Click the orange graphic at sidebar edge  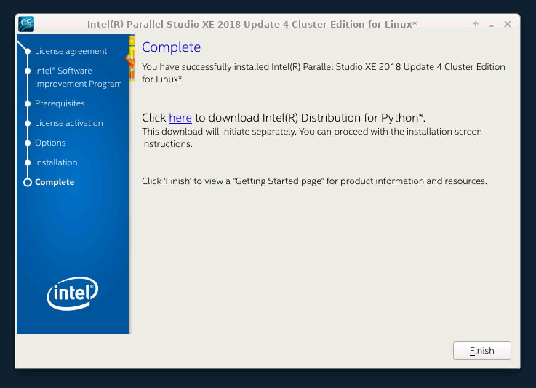click(x=131, y=58)
